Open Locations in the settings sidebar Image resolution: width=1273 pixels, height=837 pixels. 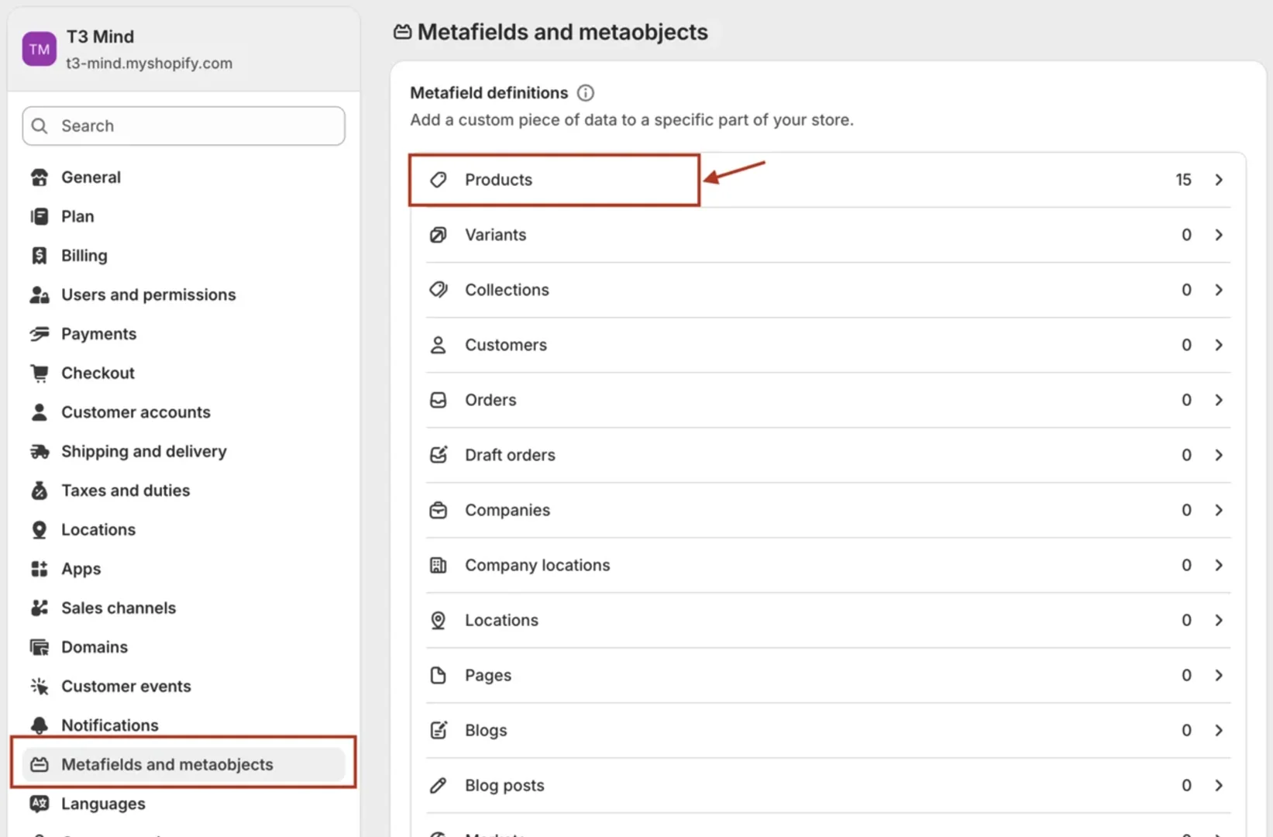(184, 530)
